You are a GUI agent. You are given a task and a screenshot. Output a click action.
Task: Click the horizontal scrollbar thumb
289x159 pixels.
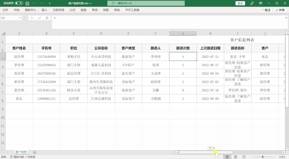point(206,152)
